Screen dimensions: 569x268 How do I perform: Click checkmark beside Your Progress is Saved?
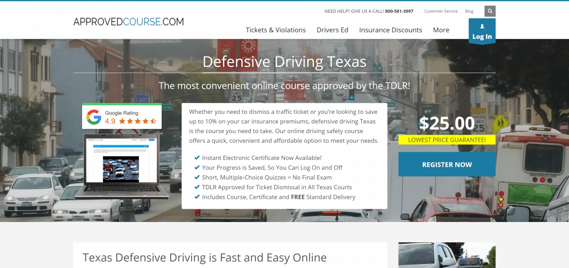pos(197,167)
